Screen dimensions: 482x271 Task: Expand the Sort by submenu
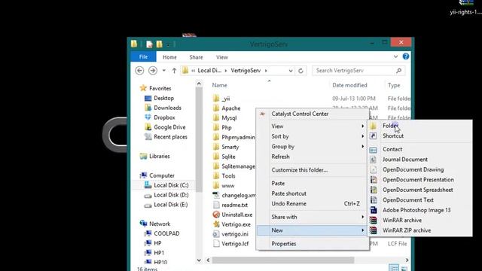[x=313, y=136]
